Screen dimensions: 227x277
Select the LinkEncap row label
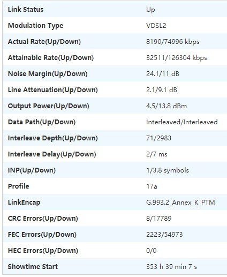24,203
